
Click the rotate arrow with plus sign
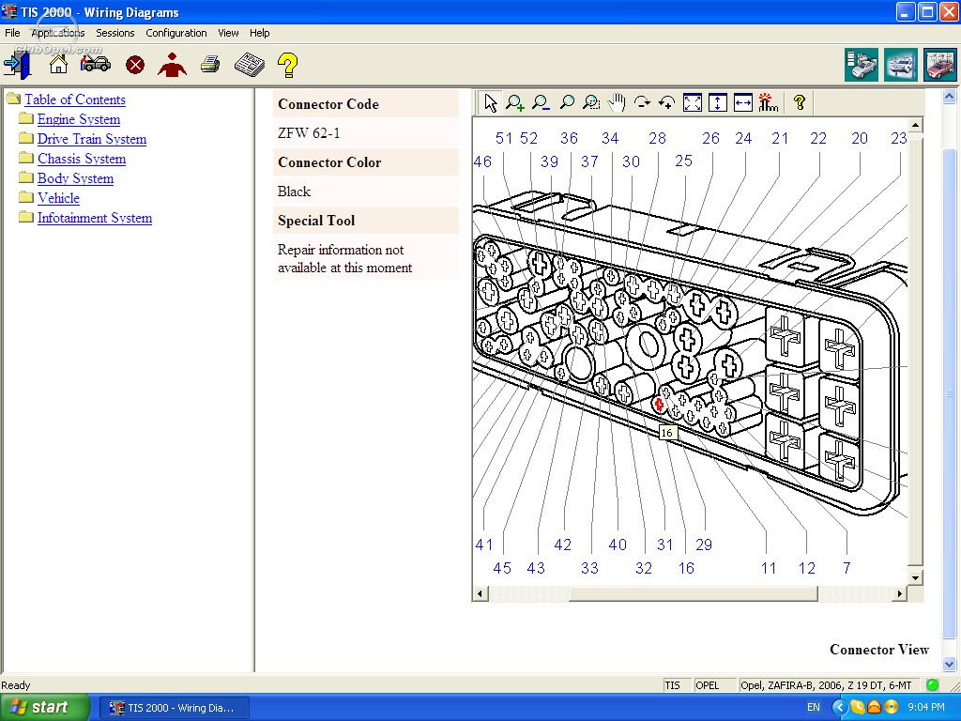pyautogui.click(x=667, y=102)
